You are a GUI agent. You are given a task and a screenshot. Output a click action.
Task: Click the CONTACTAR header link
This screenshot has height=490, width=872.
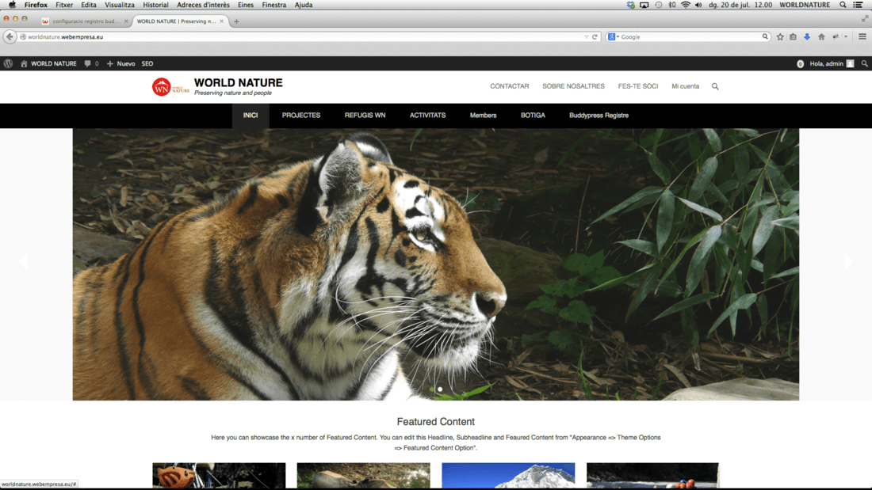(x=510, y=86)
